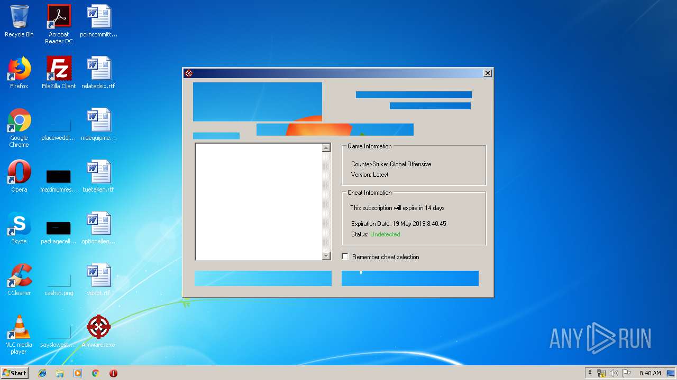Click the Show desktop button
677x380 pixels.
click(672, 373)
